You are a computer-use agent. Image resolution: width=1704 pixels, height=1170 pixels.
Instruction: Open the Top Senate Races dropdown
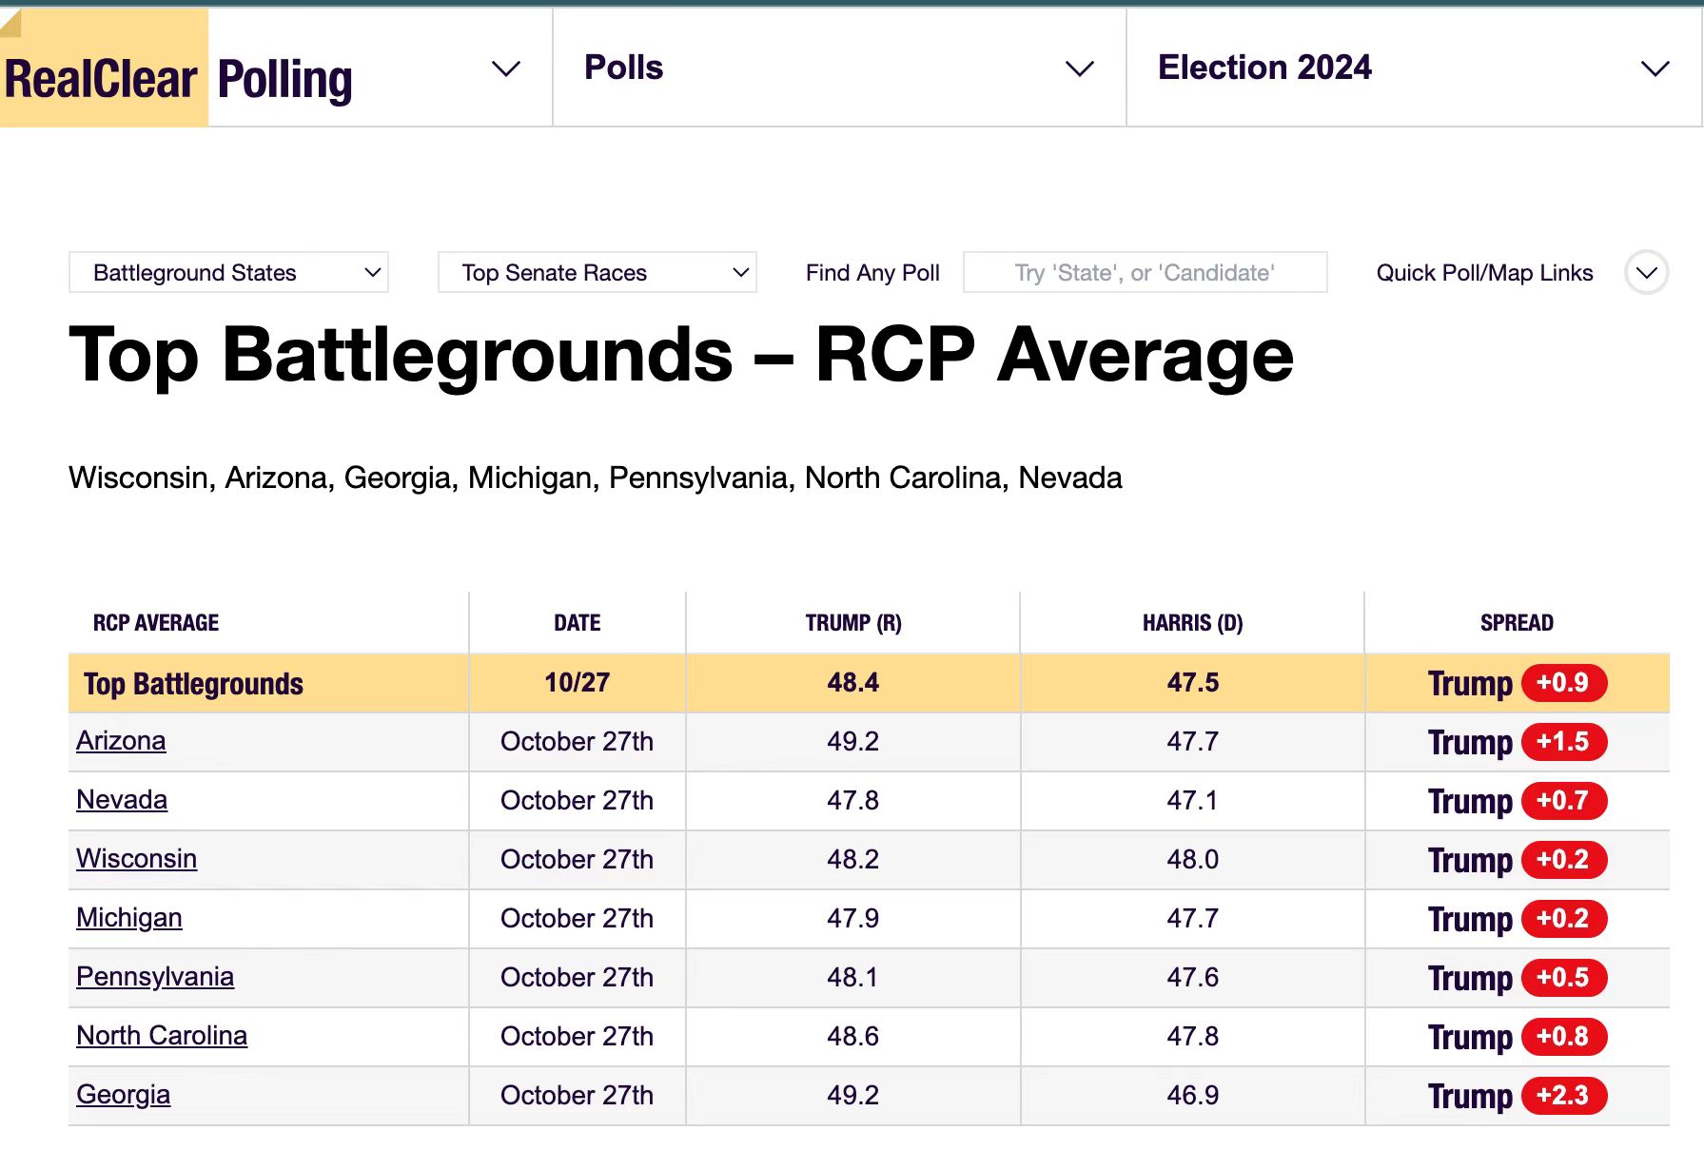[597, 273]
